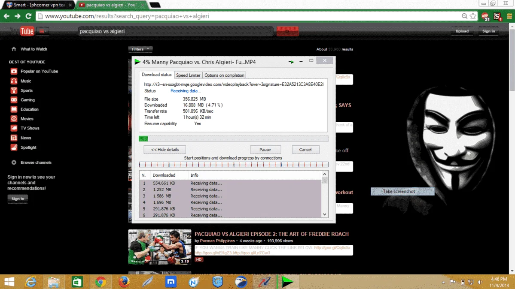Screen dimensions: 515x289
Task: Open the TV Shows channel icon
Action: click(x=14, y=128)
